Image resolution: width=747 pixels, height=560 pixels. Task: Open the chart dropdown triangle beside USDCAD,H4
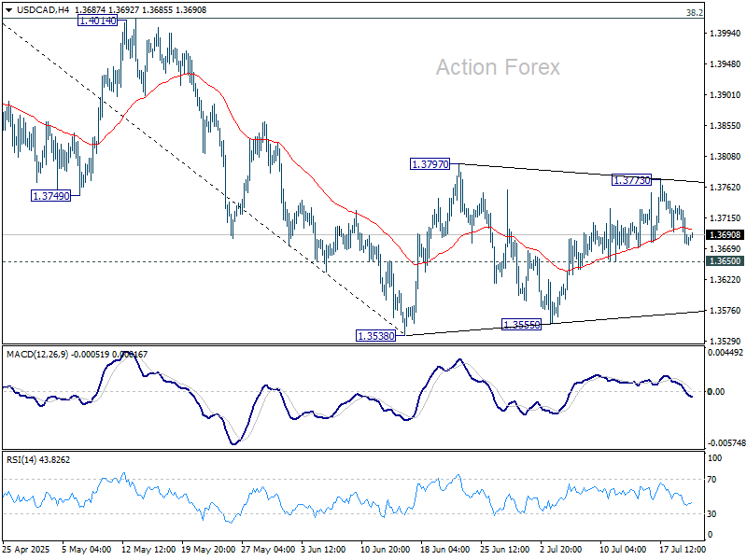coord(8,10)
